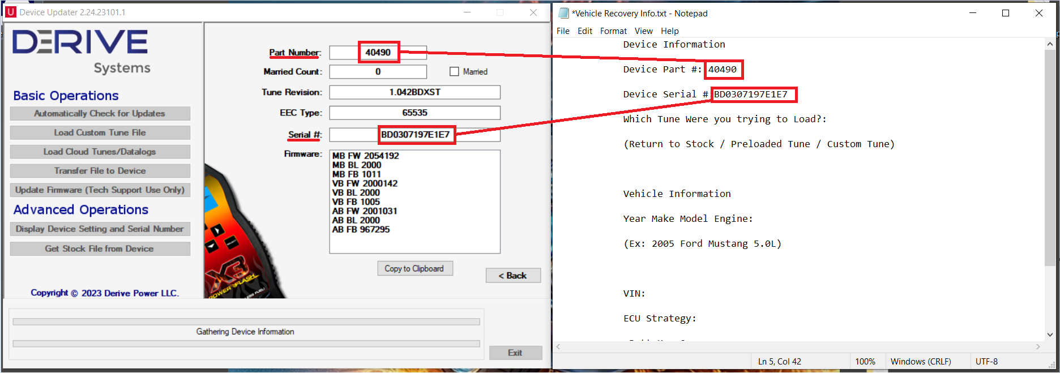This screenshot has height=373, width=1060.
Task: Click the Tune Revision field
Action: tap(414, 92)
